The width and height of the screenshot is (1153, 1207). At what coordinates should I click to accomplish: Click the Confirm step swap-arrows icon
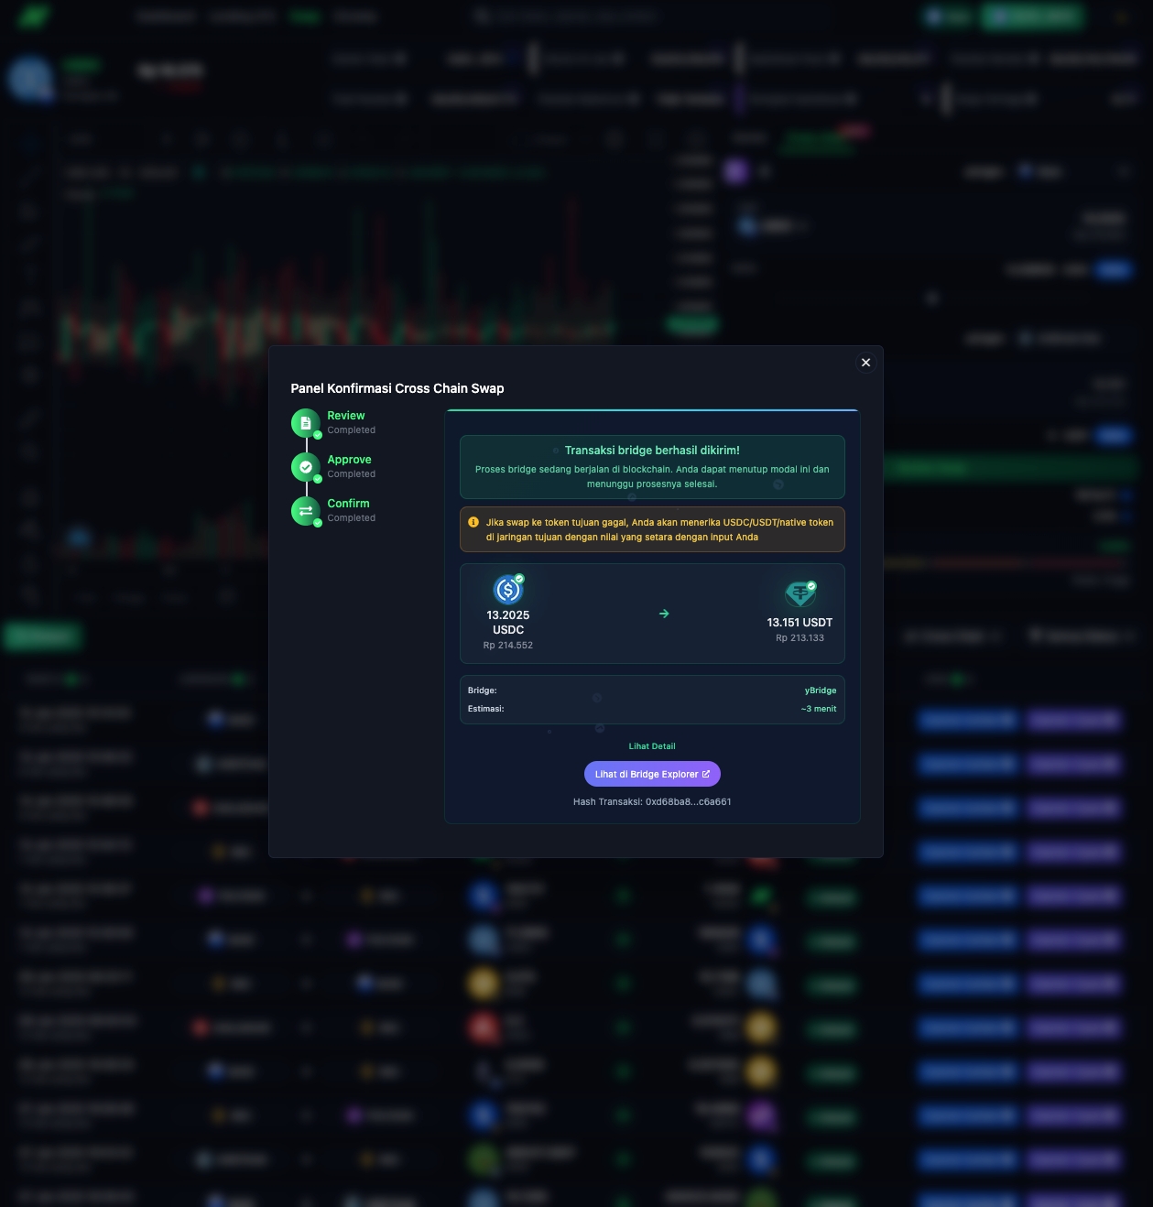tap(305, 511)
